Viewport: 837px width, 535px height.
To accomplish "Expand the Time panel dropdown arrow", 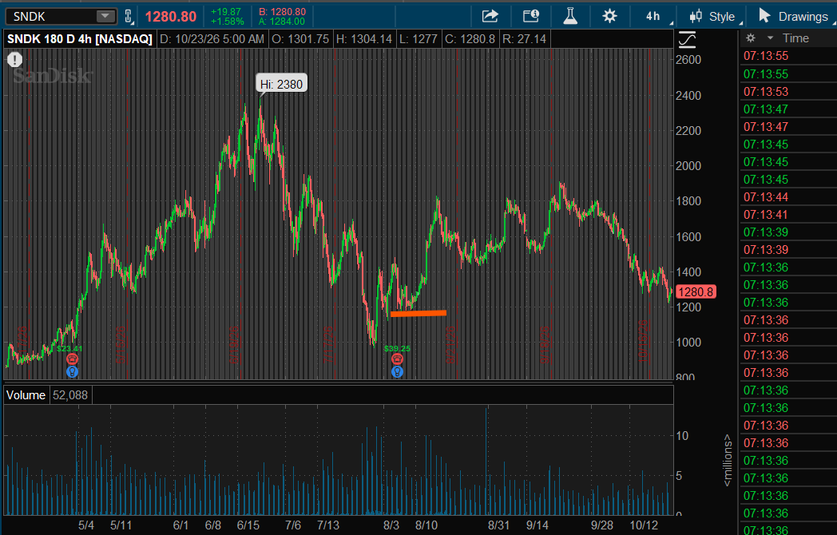I will (770, 38).
